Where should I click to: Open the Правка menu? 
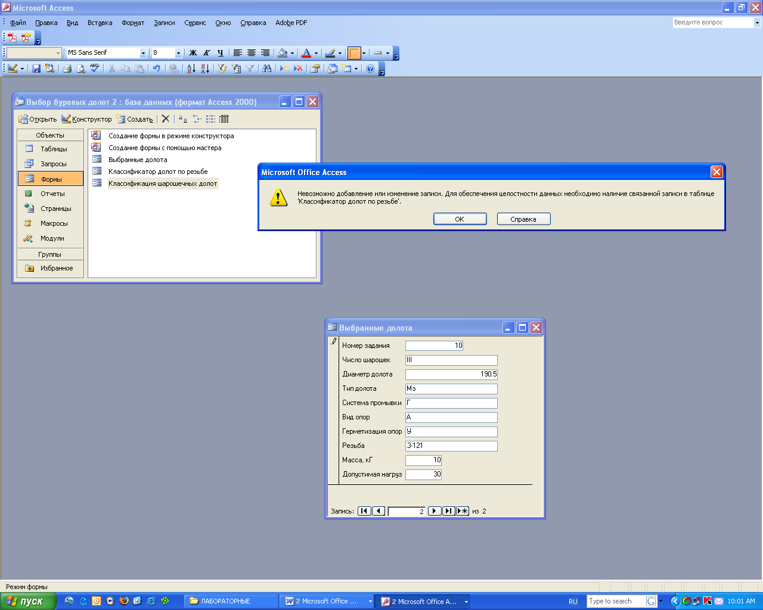[46, 23]
